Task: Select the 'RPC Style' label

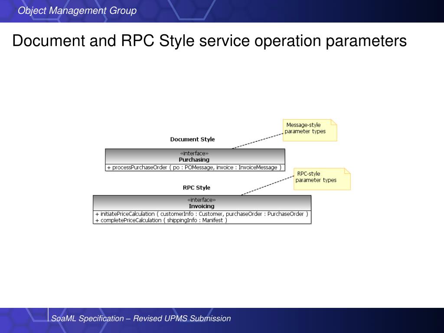Action: click(x=196, y=188)
